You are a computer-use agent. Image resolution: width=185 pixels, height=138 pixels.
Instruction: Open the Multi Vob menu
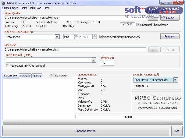tap(36, 8)
